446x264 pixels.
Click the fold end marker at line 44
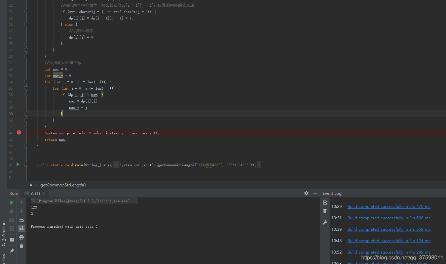pos(26,146)
